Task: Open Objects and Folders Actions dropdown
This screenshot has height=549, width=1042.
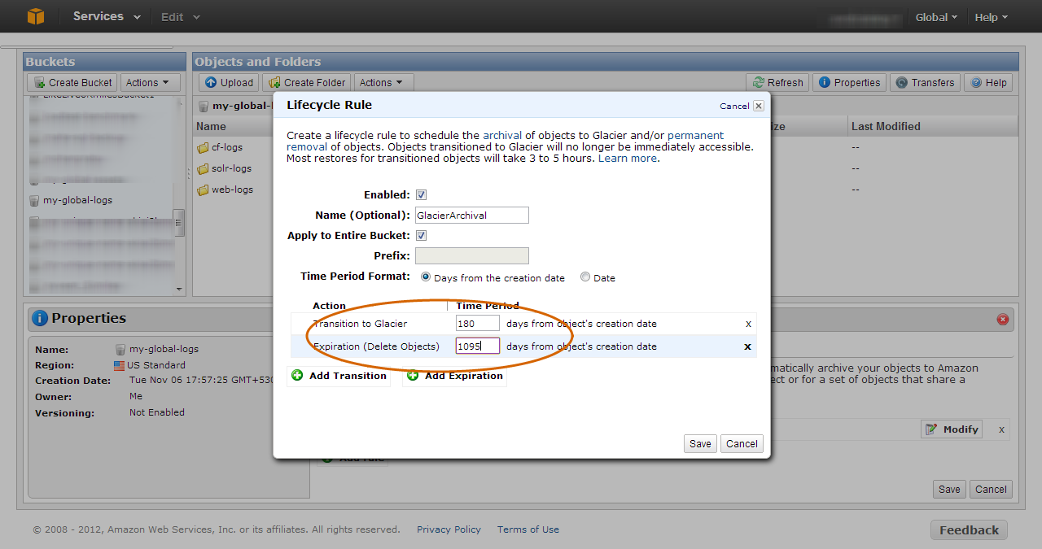Action: (x=383, y=83)
